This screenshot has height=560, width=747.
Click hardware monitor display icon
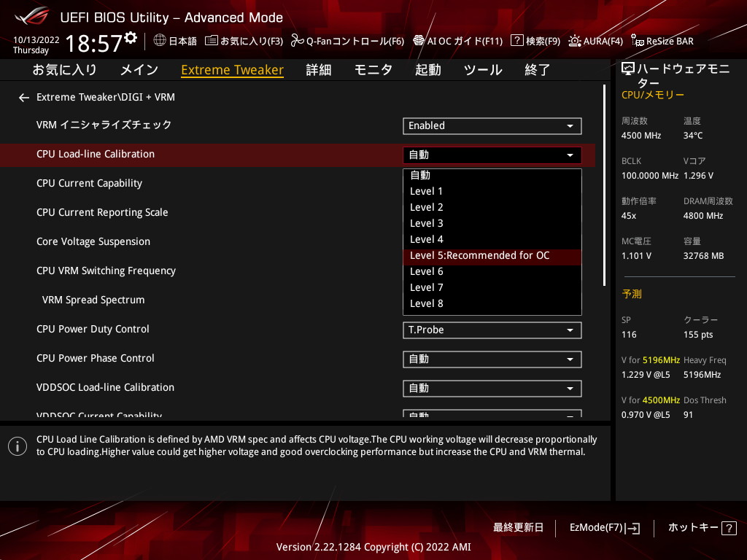click(x=628, y=69)
